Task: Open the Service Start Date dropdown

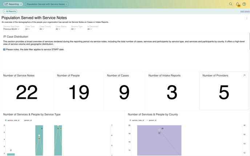Action: coord(11,29)
